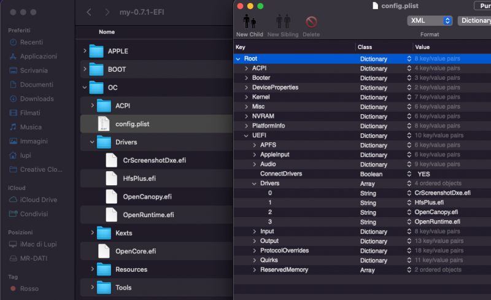Change class stepper for the Quirks row

pos(409,260)
